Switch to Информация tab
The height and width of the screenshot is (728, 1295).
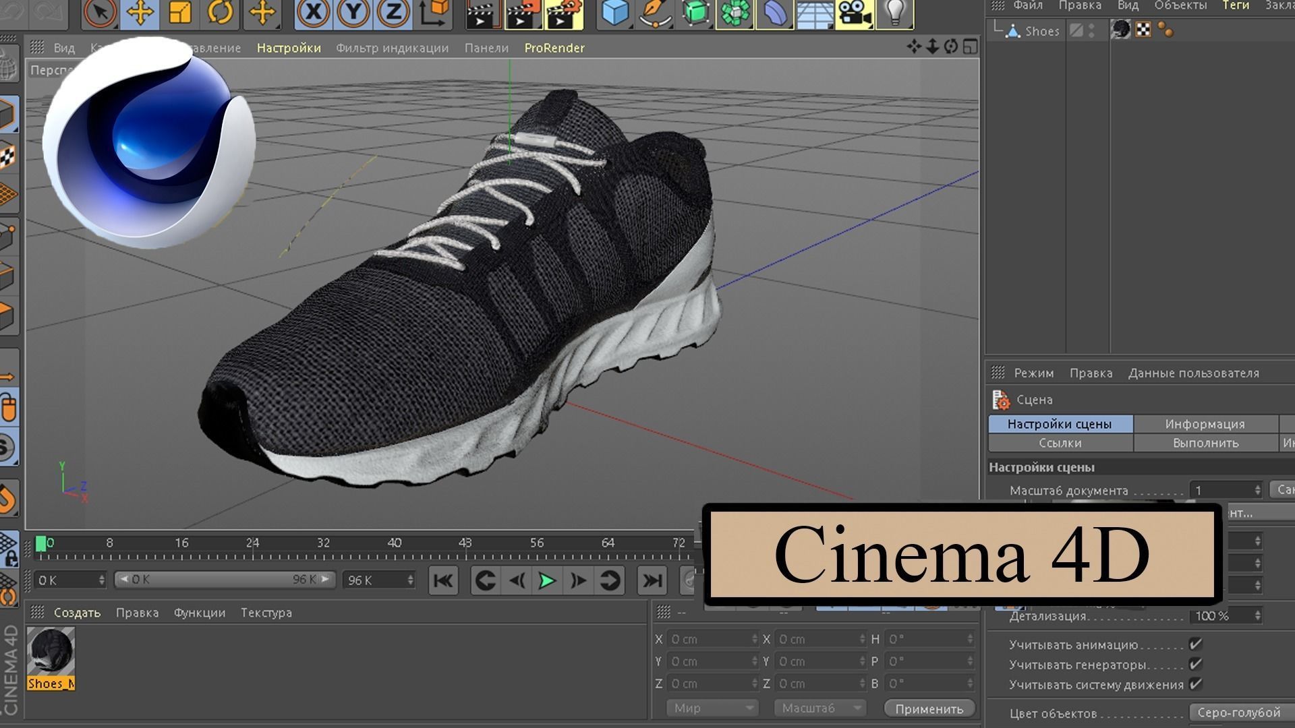tap(1205, 424)
